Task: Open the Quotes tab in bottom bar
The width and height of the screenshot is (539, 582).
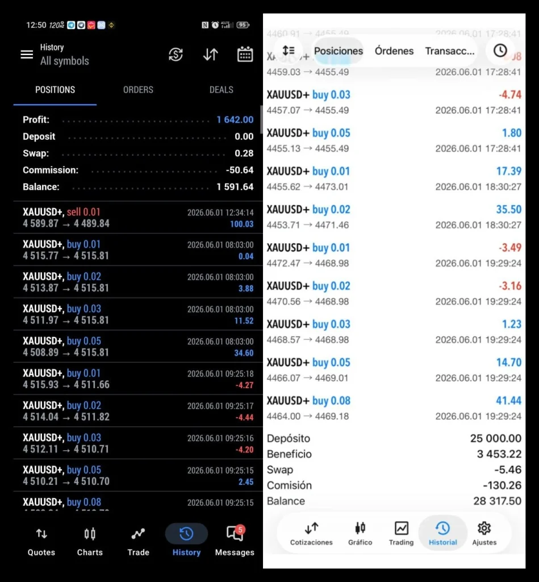Action: tap(41, 542)
